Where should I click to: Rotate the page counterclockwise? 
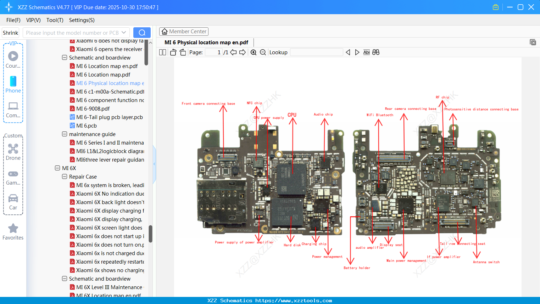(173, 52)
